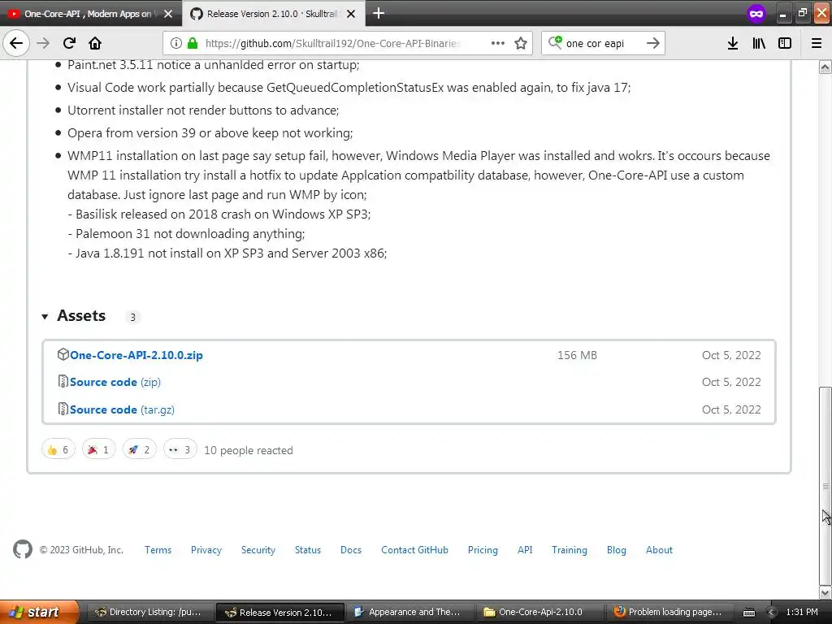
Task: Click the search box containing 'one cor eapi'
Action: coord(603,43)
